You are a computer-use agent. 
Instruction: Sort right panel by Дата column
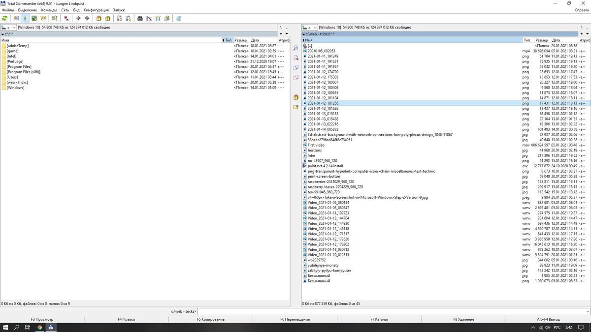coord(564,40)
